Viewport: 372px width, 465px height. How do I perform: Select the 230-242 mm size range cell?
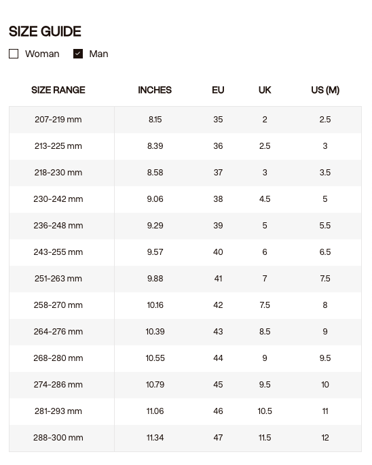[x=58, y=199]
